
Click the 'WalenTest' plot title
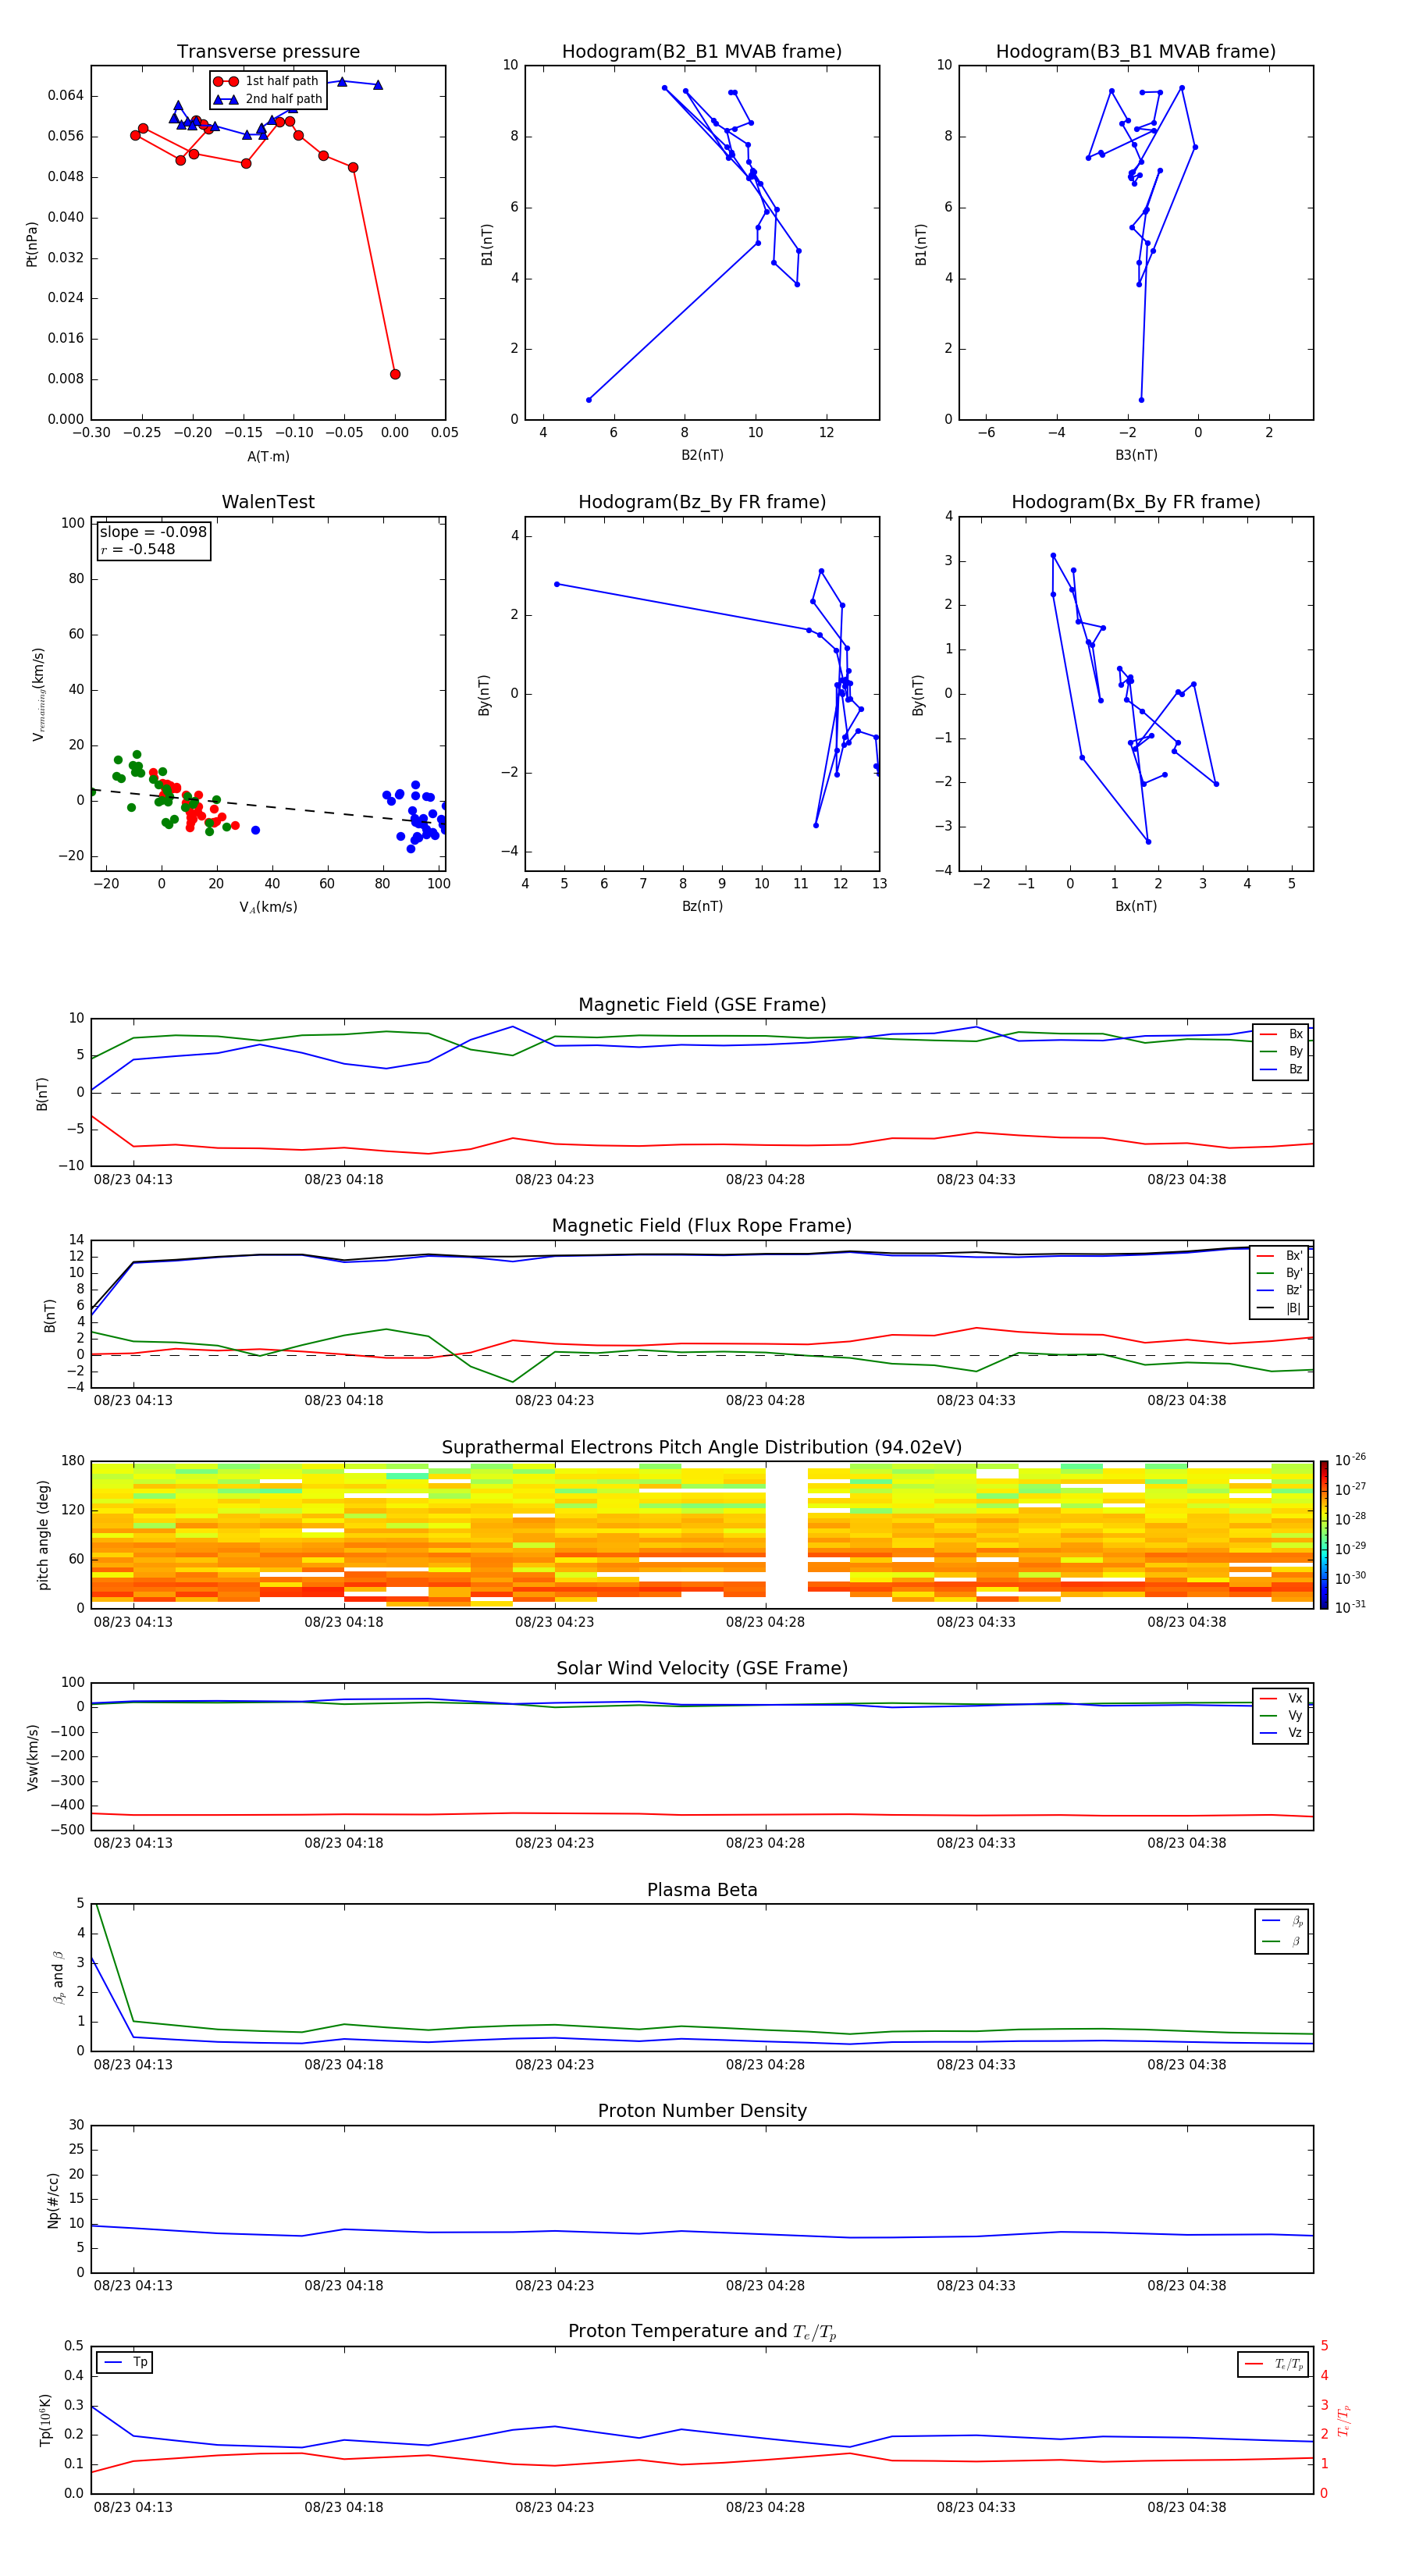coord(268,502)
